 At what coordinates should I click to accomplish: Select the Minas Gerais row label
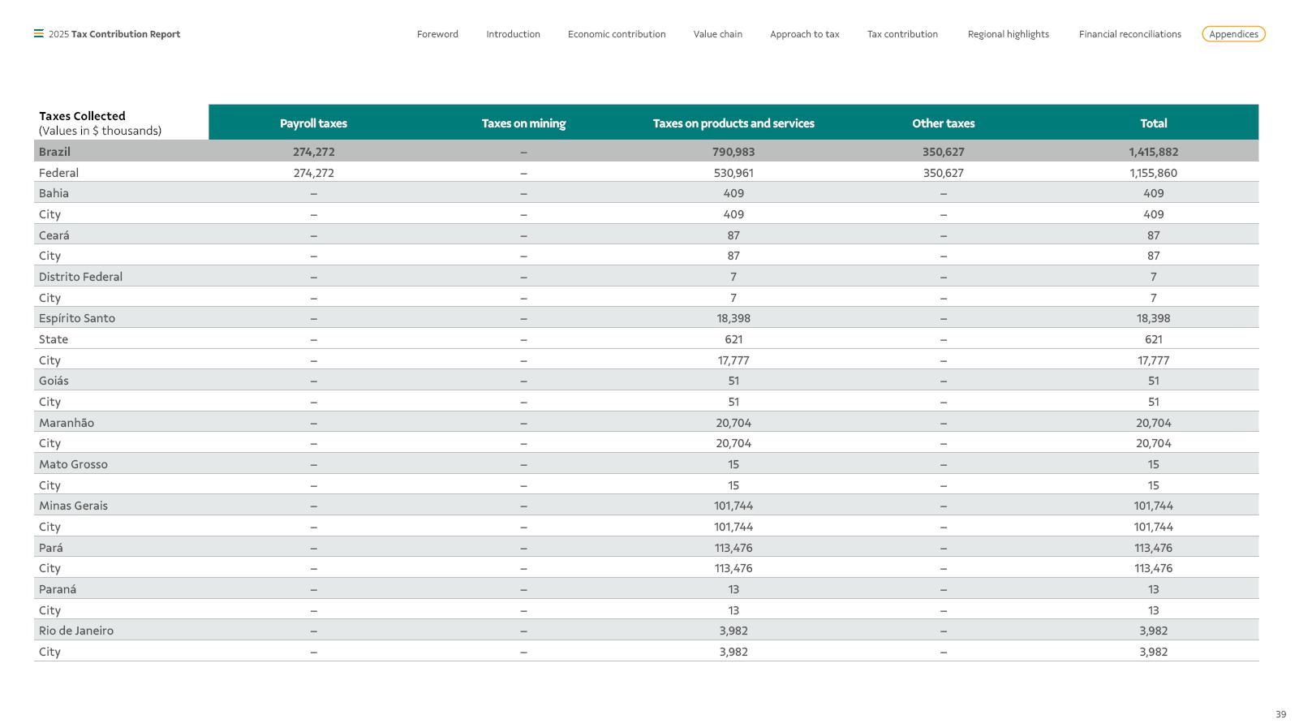pyautogui.click(x=73, y=506)
